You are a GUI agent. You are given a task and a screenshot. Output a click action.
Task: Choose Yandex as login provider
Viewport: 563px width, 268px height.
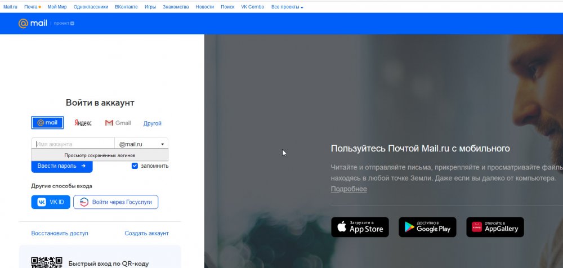click(x=83, y=123)
